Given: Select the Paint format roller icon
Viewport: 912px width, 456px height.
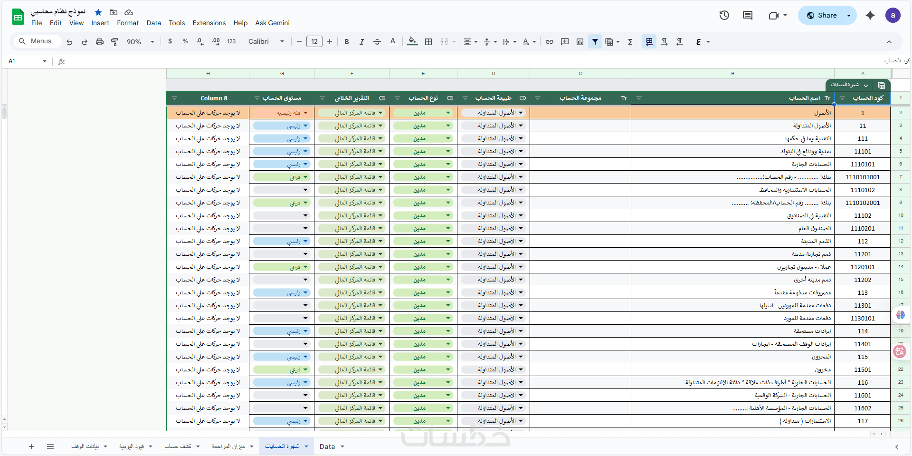Looking at the screenshot, I should coord(114,42).
